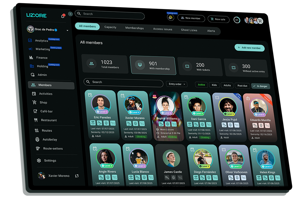Click calendar icon on Eric Paredes card
The image size is (305, 198).
click(x=90, y=95)
